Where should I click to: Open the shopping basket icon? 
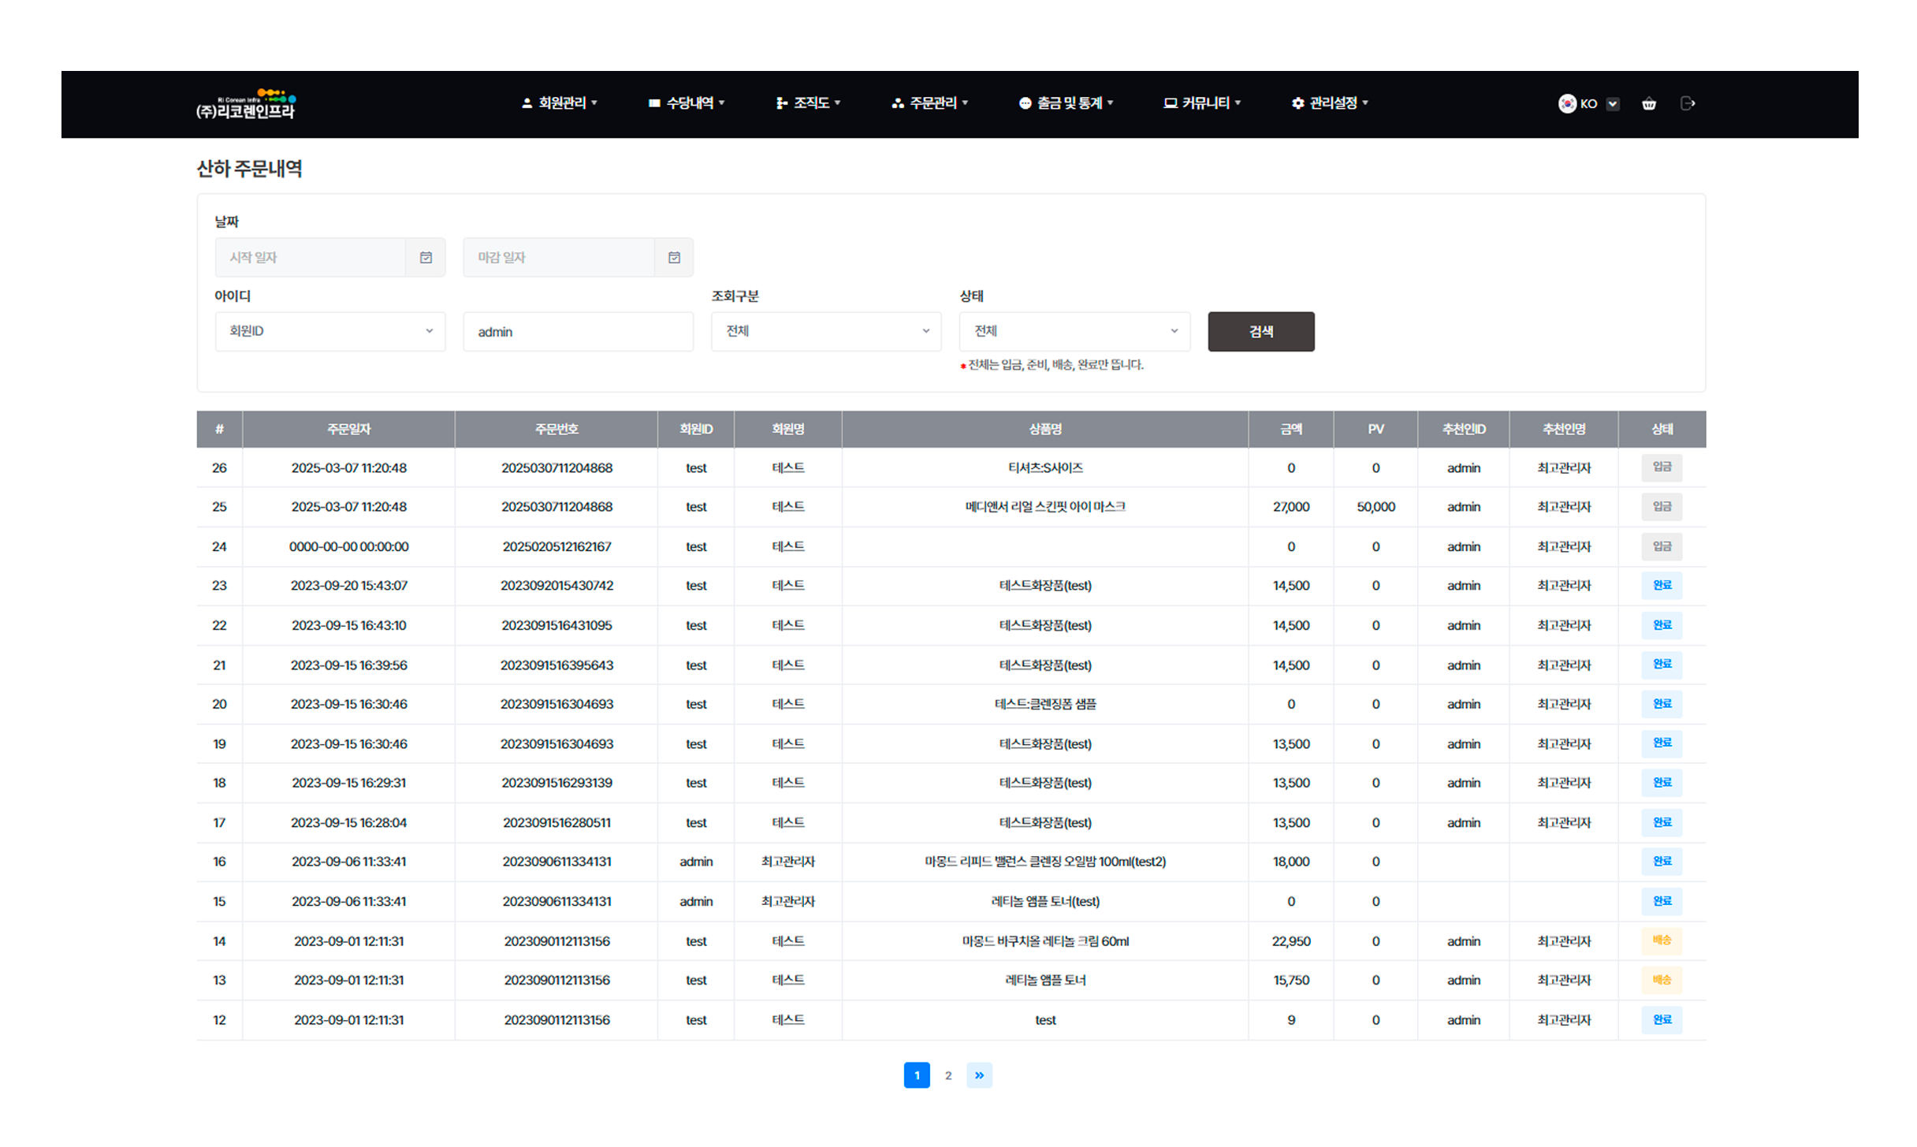pos(1648,103)
